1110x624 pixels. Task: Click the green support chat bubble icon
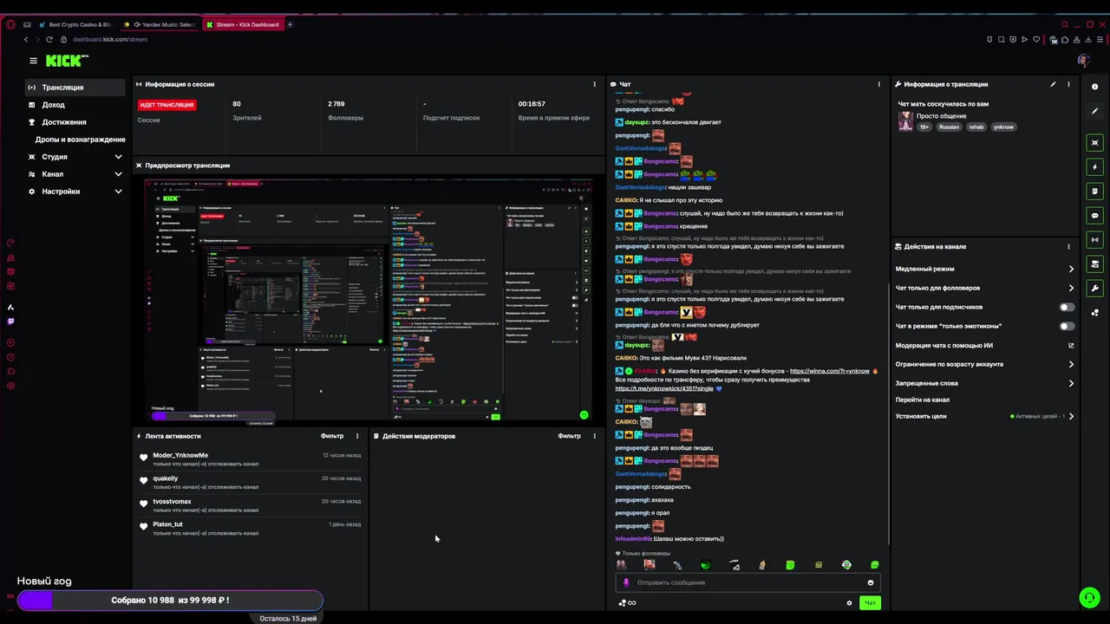click(x=1089, y=598)
